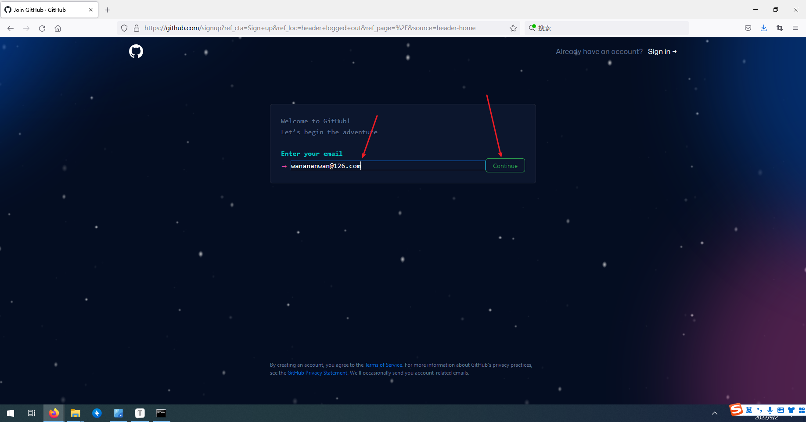The height and width of the screenshot is (422, 806).
Task: Show the tracking protection shield info
Action: [x=124, y=28]
